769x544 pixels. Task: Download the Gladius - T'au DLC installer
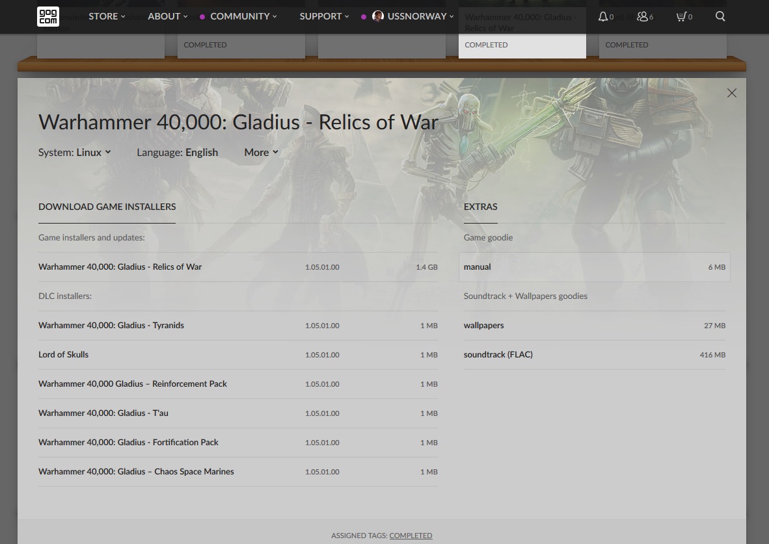pyautogui.click(x=238, y=413)
